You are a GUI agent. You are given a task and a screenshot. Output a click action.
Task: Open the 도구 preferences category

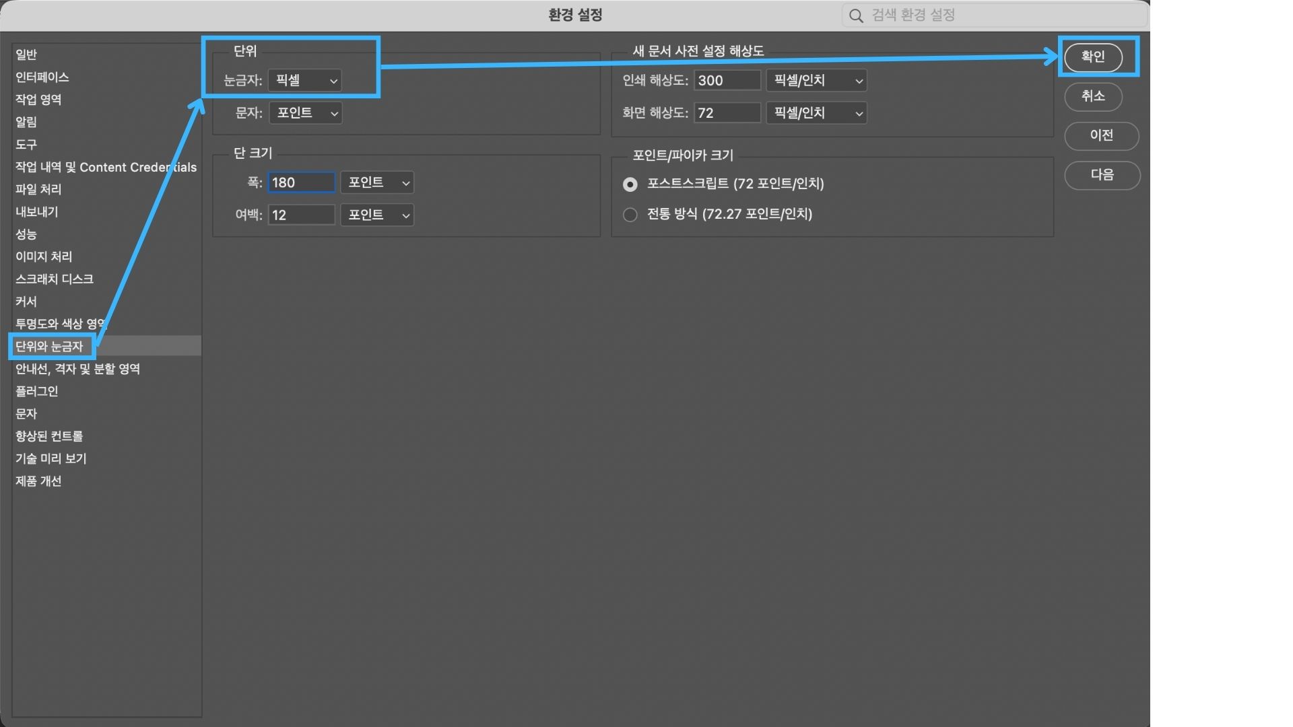coord(106,144)
